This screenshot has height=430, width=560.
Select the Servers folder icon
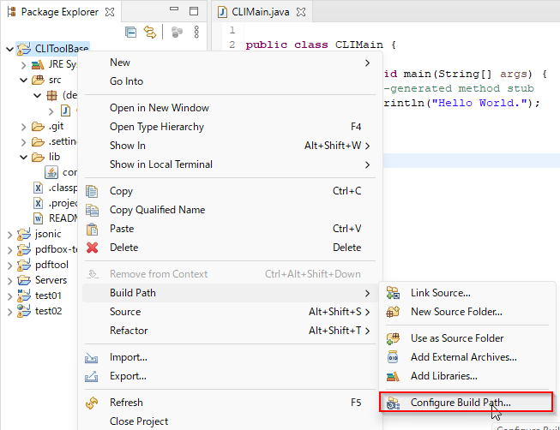pyautogui.click(x=24, y=280)
